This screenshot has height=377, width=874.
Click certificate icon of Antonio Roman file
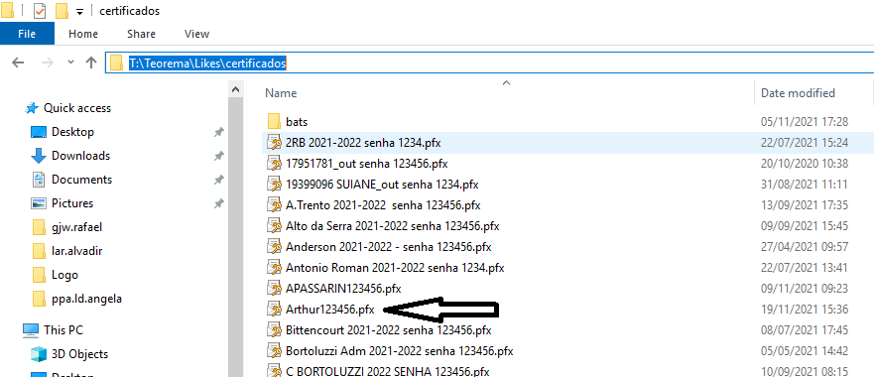(274, 268)
